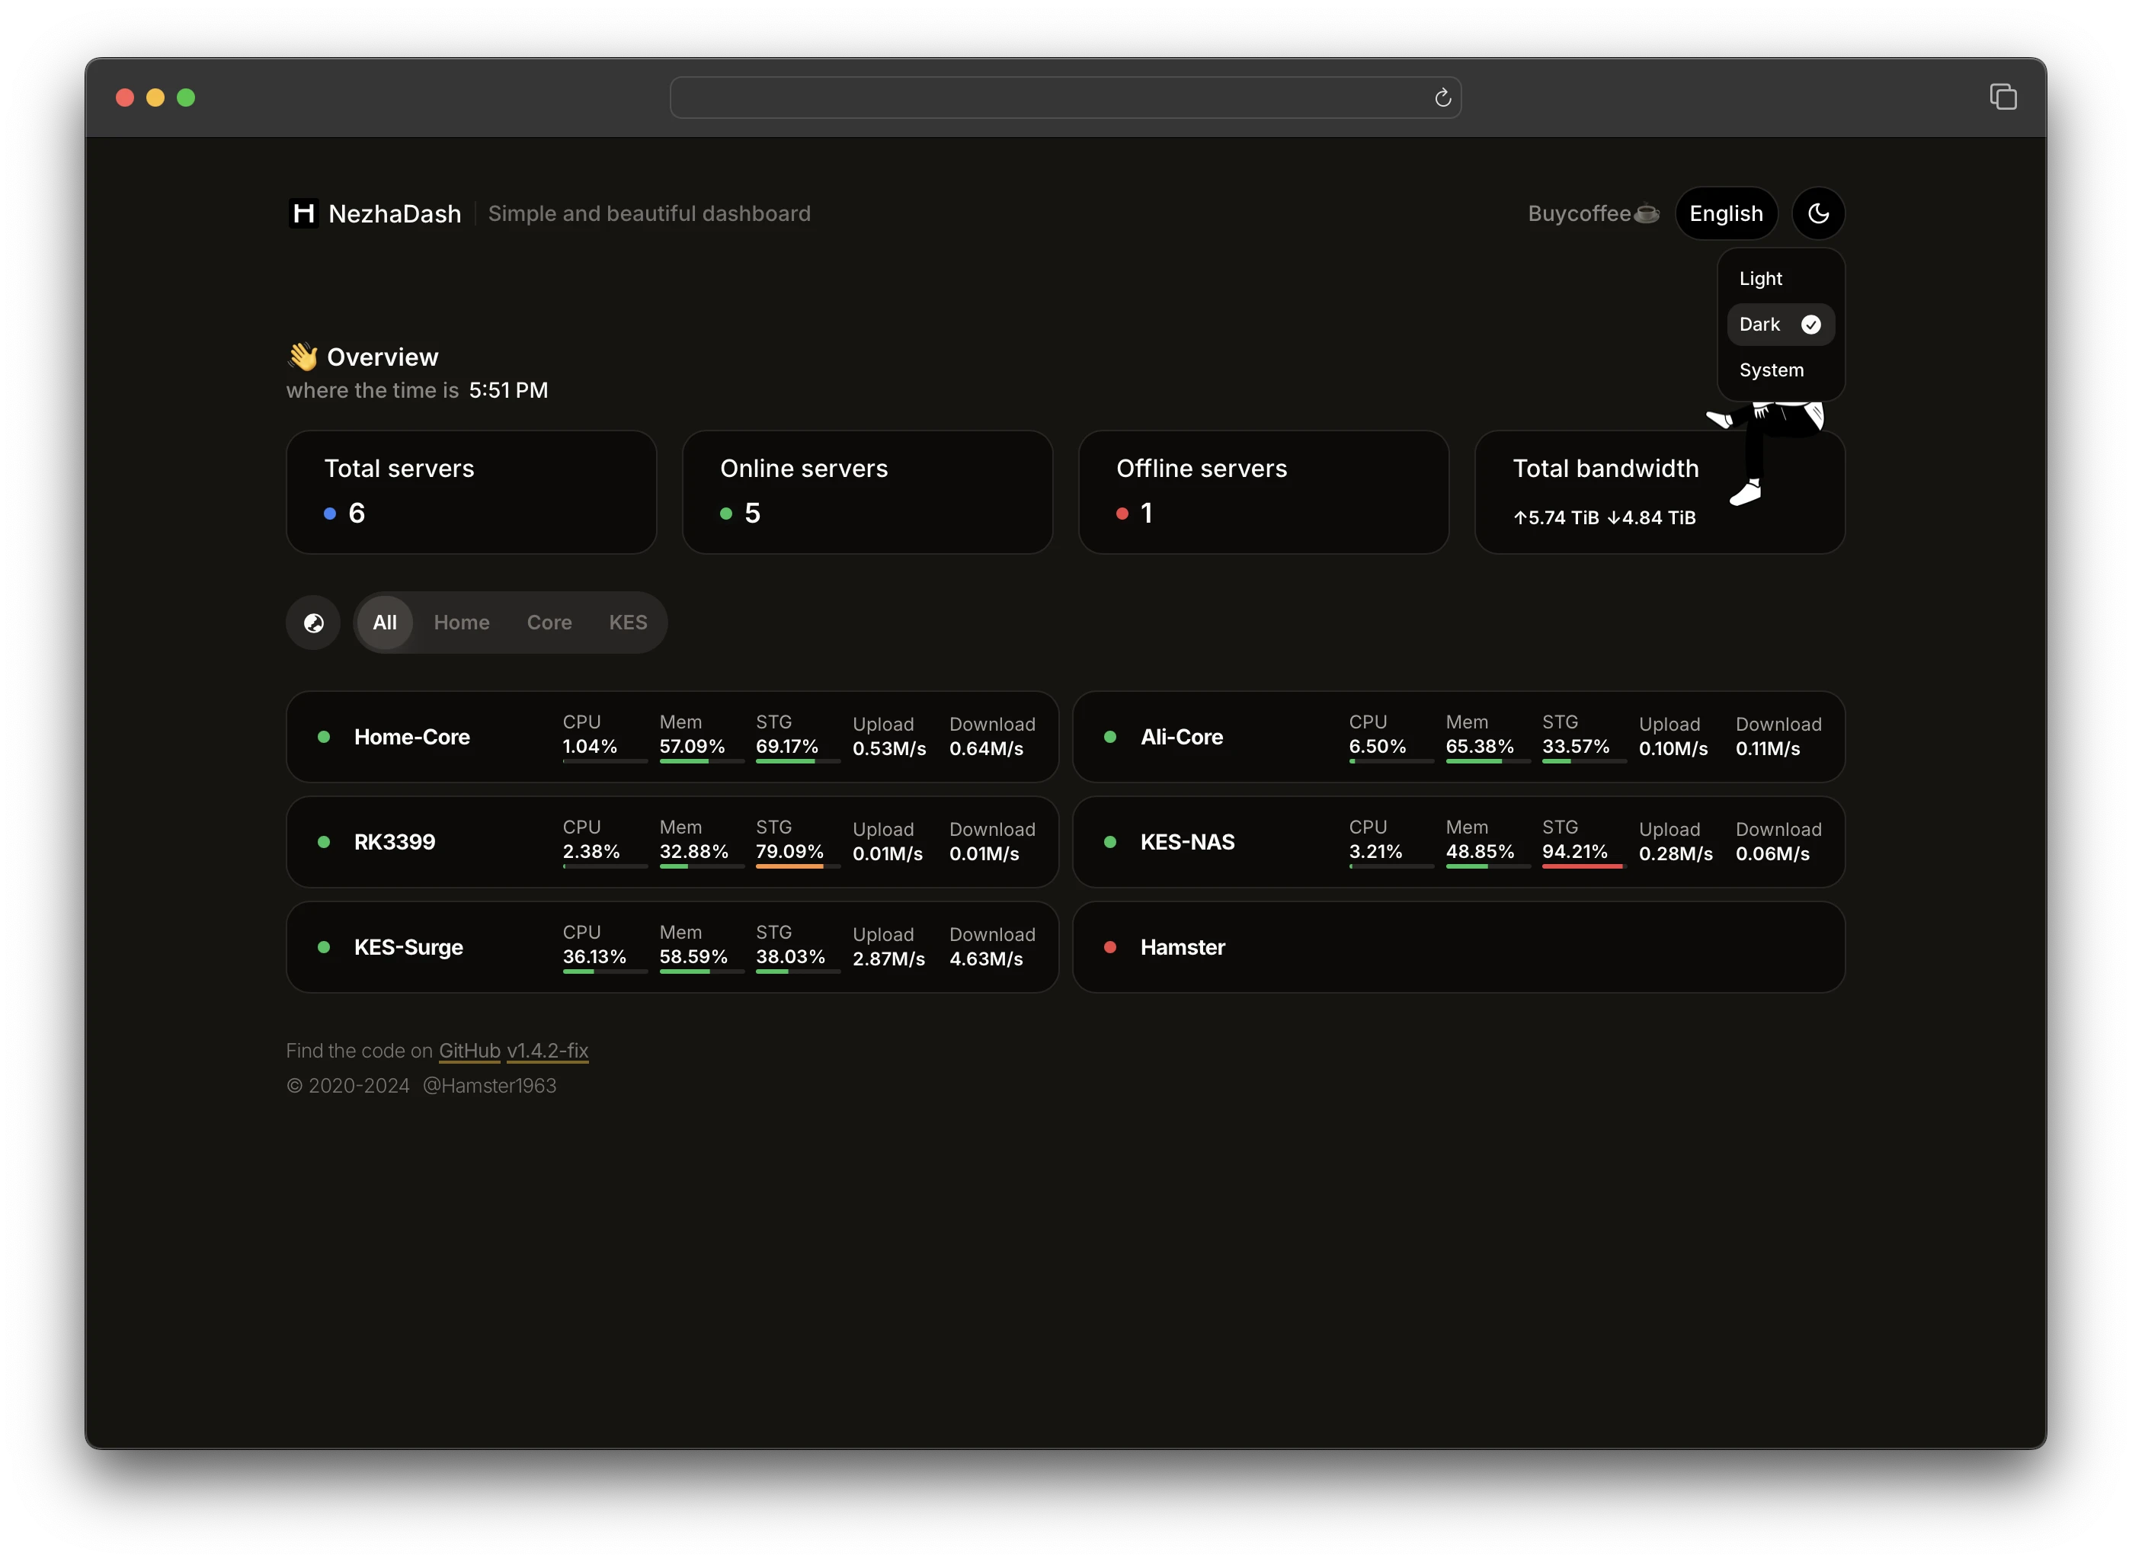Click the Hamster offline red status dot
Screen dimensions: 2132x1562
(x=1110, y=947)
